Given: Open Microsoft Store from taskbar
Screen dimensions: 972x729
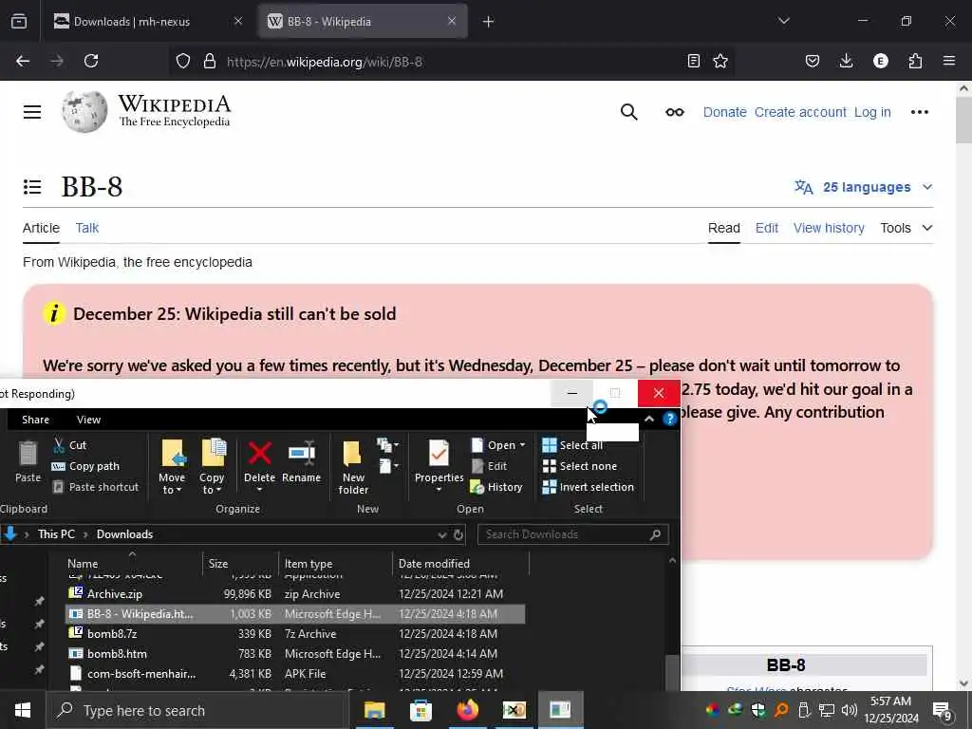Looking at the screenshot, I should pyautogui.click(x=421, y=710).
